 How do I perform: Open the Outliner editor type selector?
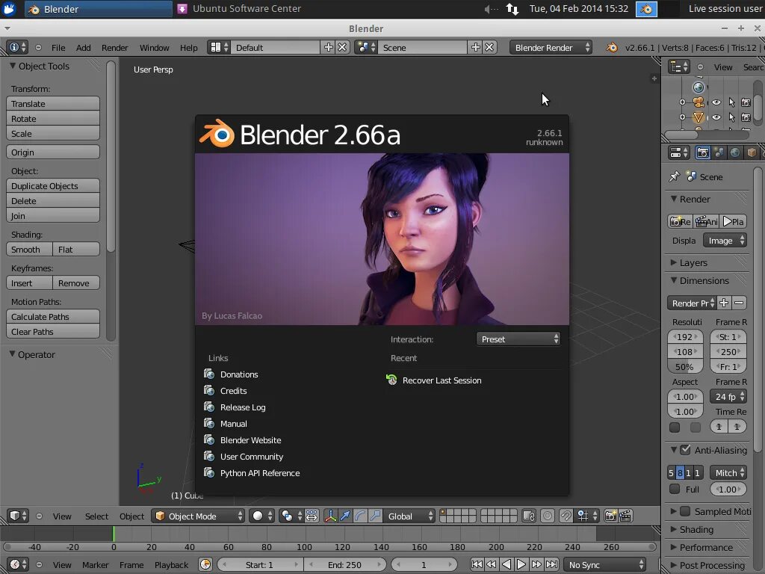678,67
